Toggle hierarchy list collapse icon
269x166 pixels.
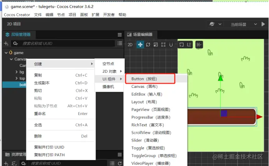[x=120, y=44]
